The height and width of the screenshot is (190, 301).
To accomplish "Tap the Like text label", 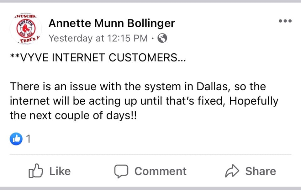I will [60, 171].
